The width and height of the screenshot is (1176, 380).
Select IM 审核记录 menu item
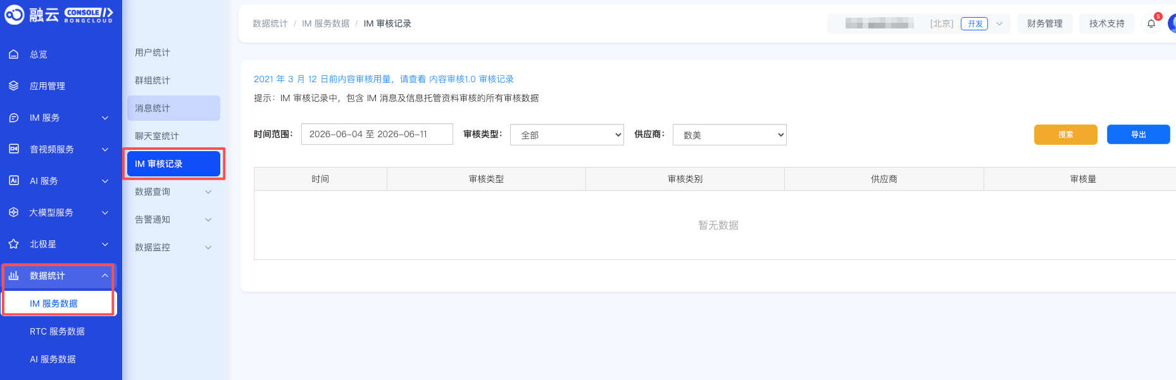coord(173,164)
